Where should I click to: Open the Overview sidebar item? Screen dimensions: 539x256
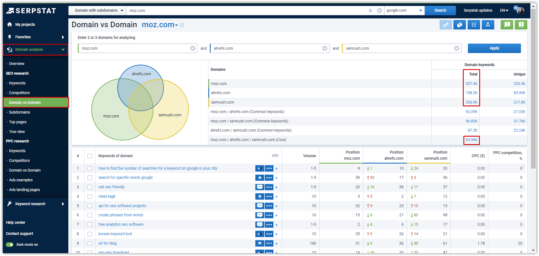point(17,64)
